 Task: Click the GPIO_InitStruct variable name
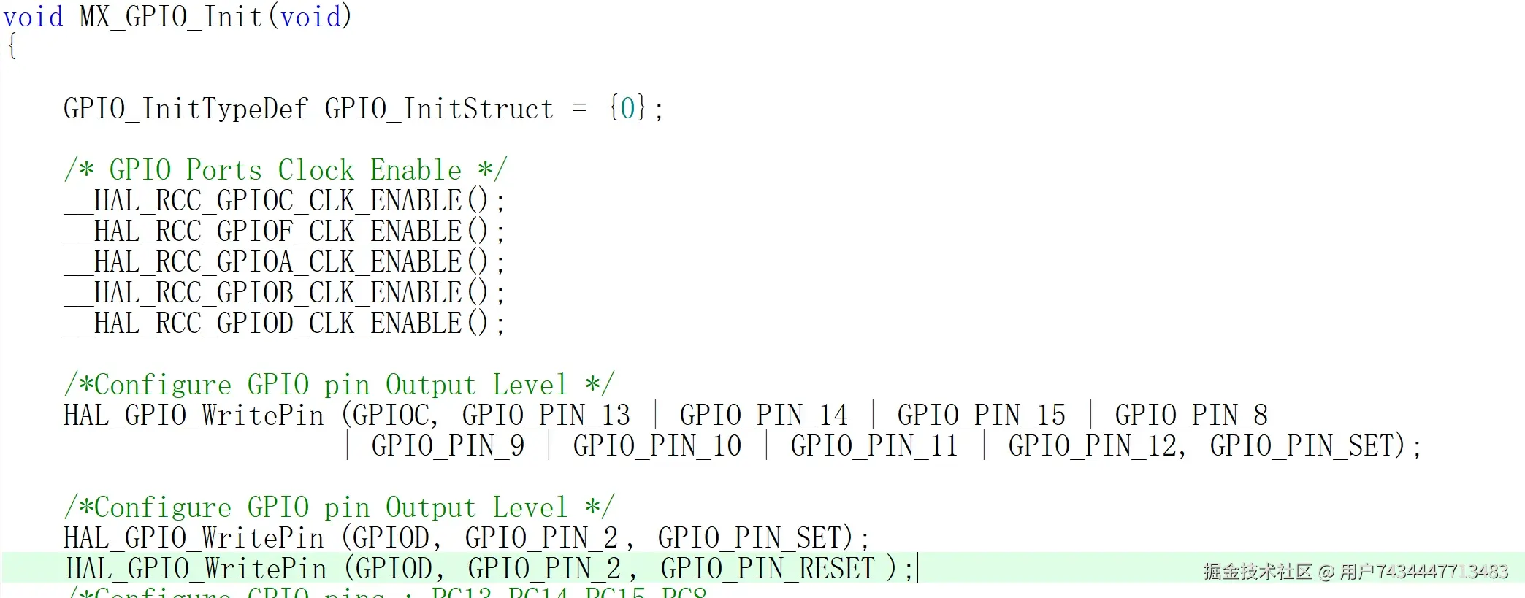pyautogui.click(x=439, y=109)
